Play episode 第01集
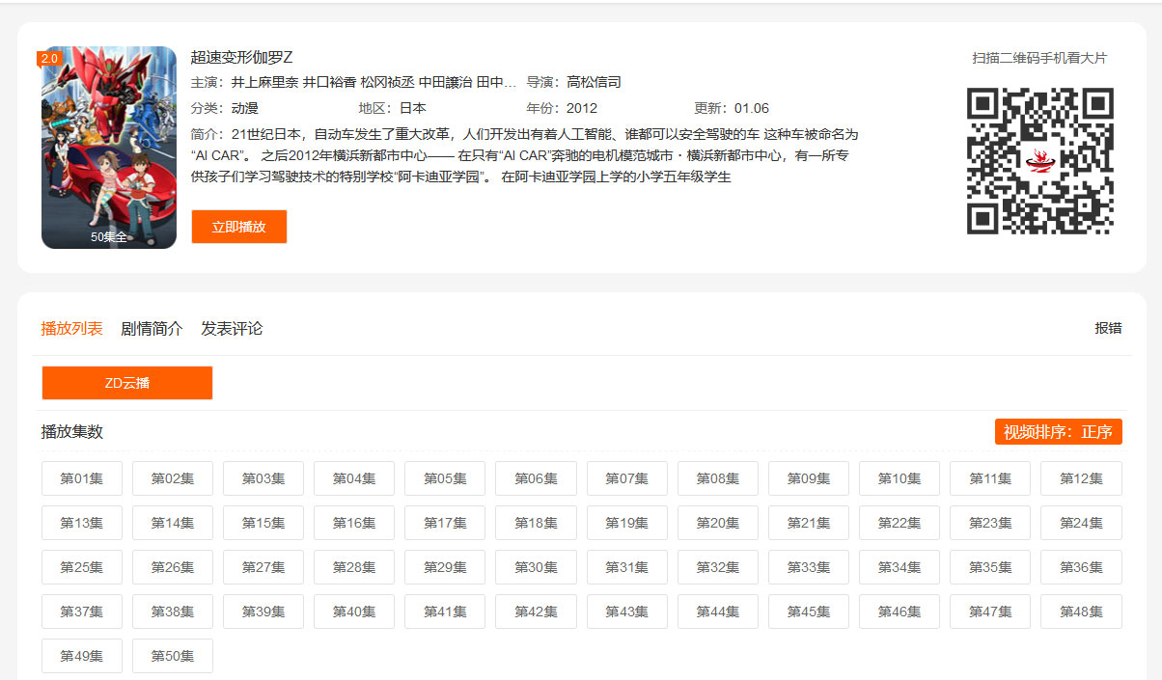Screen dimensions: 1162x680 (x=82, y=478)
